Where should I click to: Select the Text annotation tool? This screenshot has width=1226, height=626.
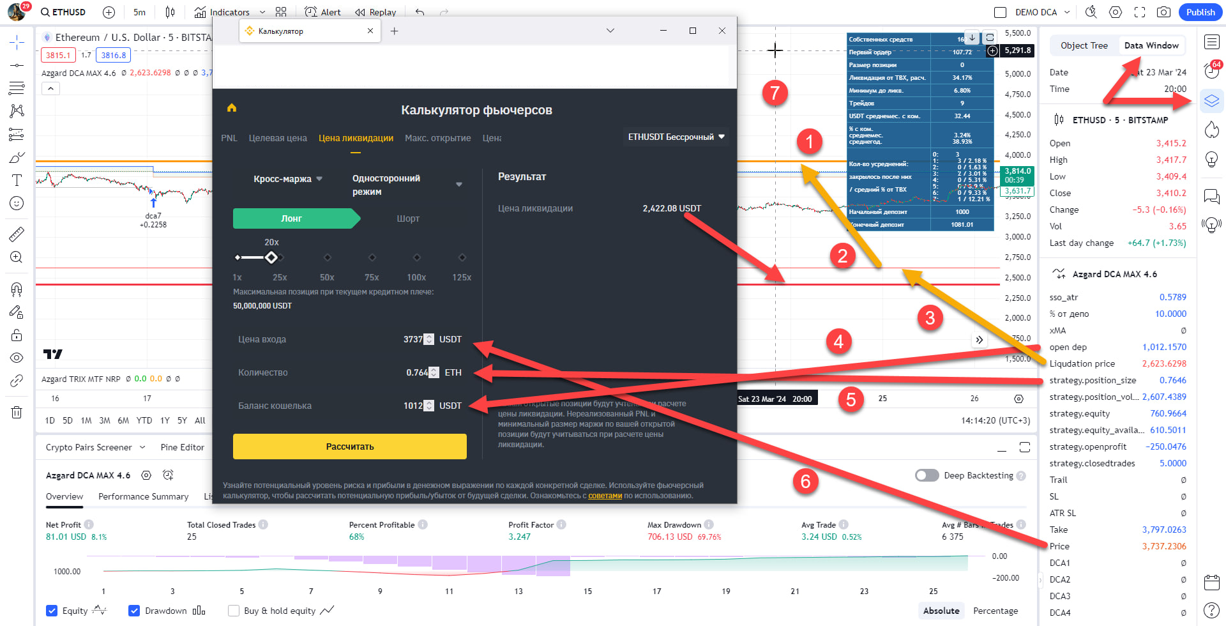pyautogui.click(x=17, y=180)
